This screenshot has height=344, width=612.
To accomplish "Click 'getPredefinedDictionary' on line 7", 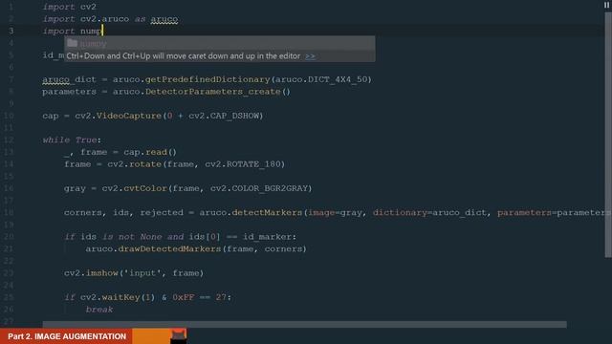I will [208, 79].
